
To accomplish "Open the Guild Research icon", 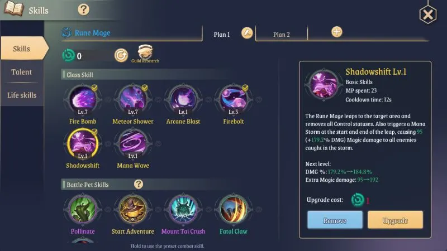I will pos(145,54).
